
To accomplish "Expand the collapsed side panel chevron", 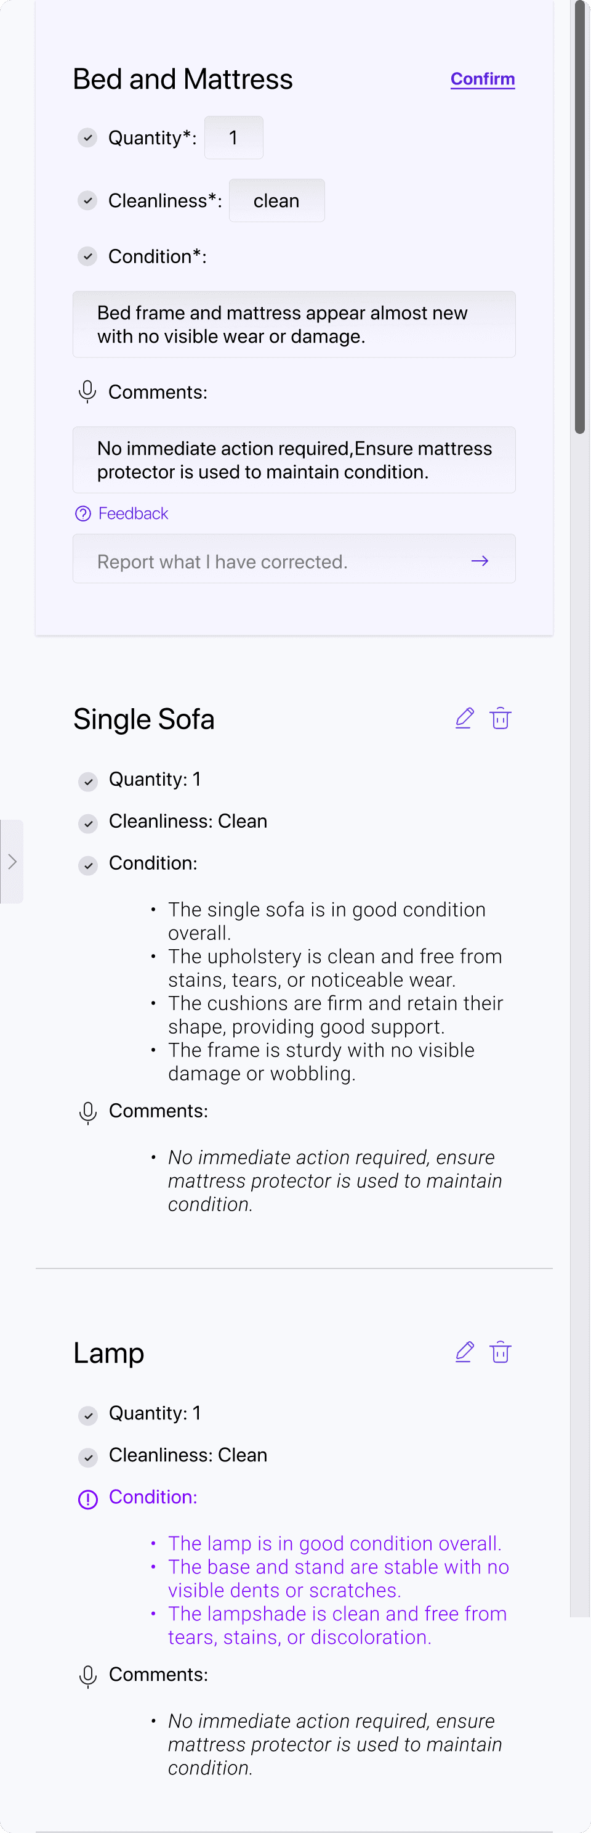I will [x=12, y=862].
